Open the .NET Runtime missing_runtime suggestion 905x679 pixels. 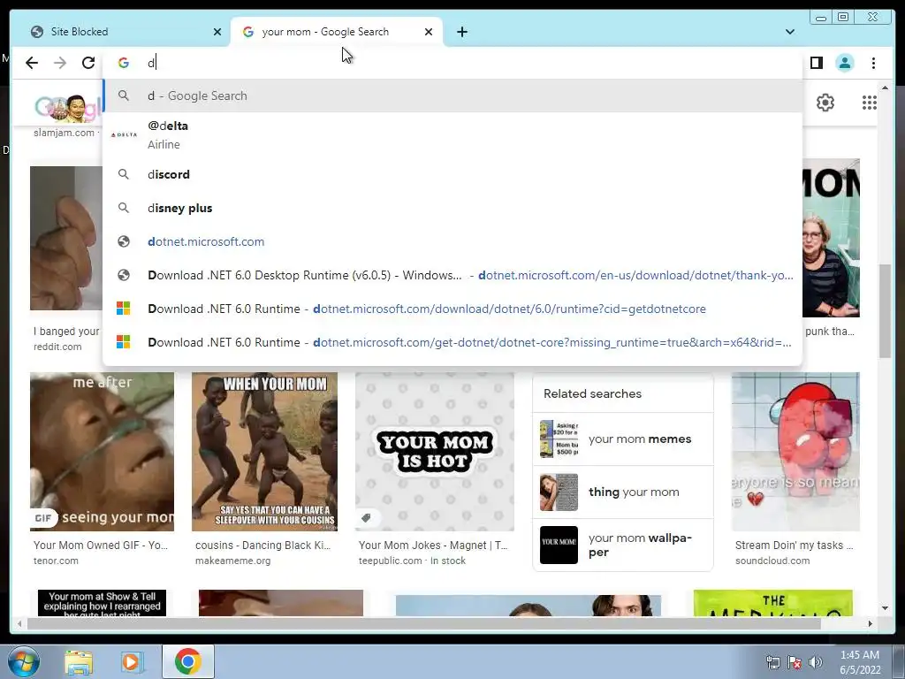[x=452, y=342]
